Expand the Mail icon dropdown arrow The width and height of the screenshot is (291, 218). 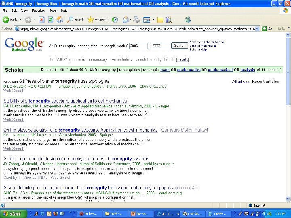tap(130, 19)
